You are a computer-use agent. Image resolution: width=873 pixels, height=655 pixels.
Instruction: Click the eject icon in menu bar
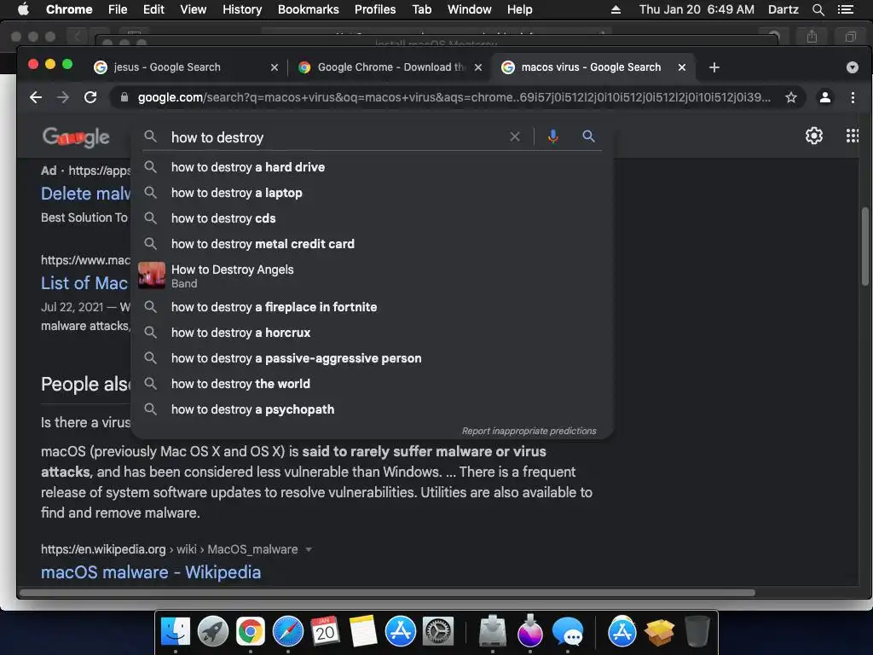(x=616, y=9)
